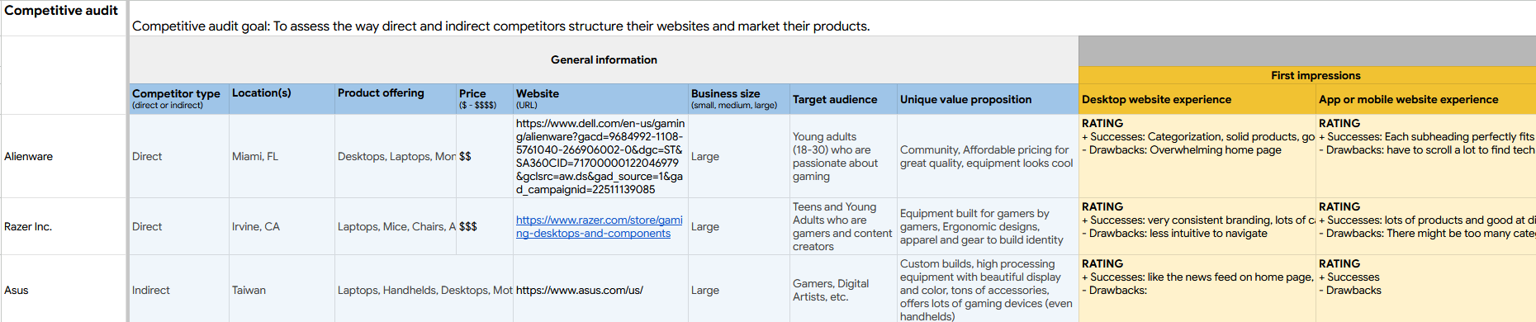
Task: Select 'Equipment built for gamers' proposition cell
Action: [988, 226]
